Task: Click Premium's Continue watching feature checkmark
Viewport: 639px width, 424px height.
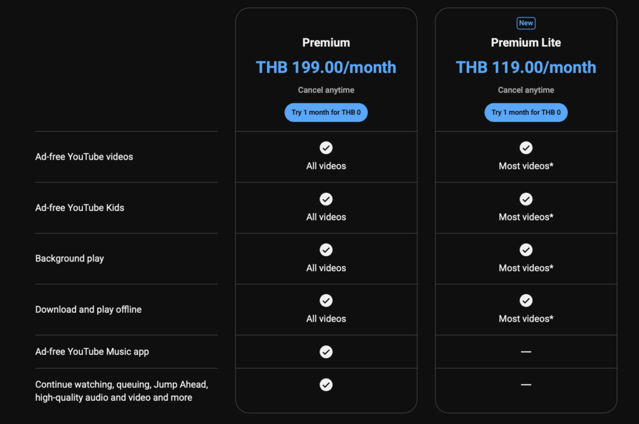Action: pyautogui.click(x=326, y=385)
